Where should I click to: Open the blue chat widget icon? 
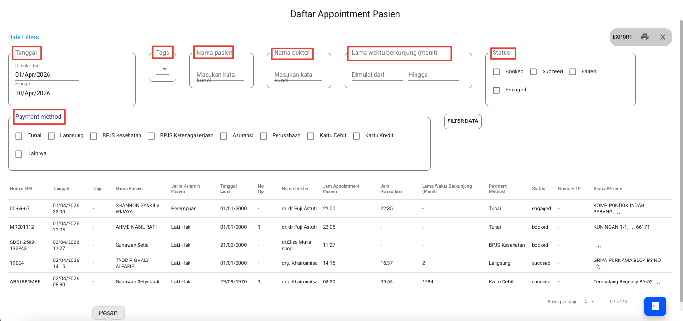click(655, 306)
